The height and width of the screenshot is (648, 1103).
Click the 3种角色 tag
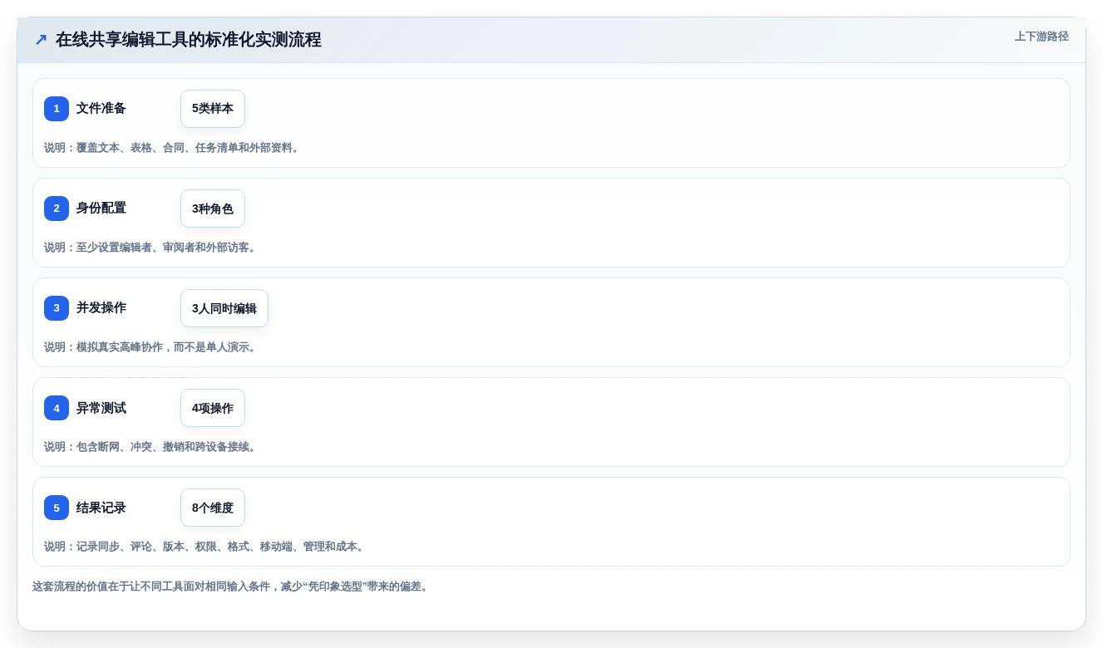coord(213,209)
